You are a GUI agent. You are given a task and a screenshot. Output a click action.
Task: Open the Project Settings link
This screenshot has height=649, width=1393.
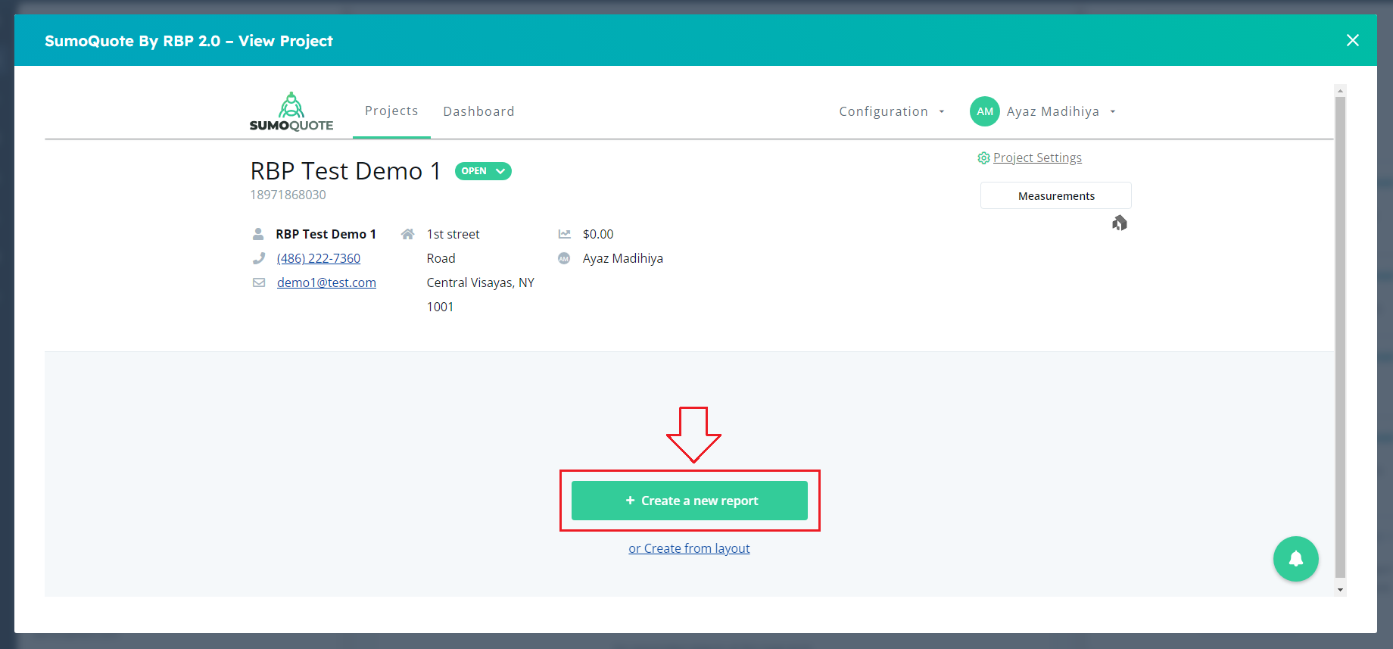[x=1037, y=158]
